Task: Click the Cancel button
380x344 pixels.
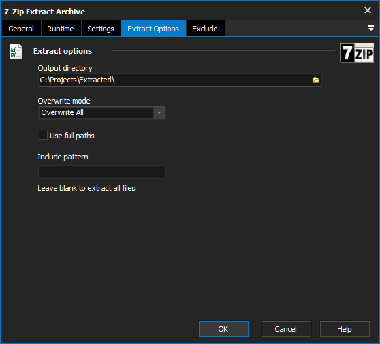Action: point(286,329)
